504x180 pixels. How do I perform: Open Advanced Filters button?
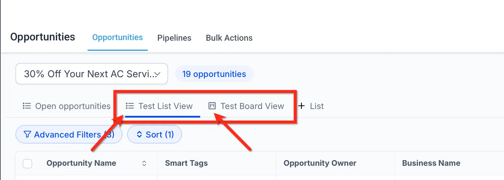coord(69,134)
